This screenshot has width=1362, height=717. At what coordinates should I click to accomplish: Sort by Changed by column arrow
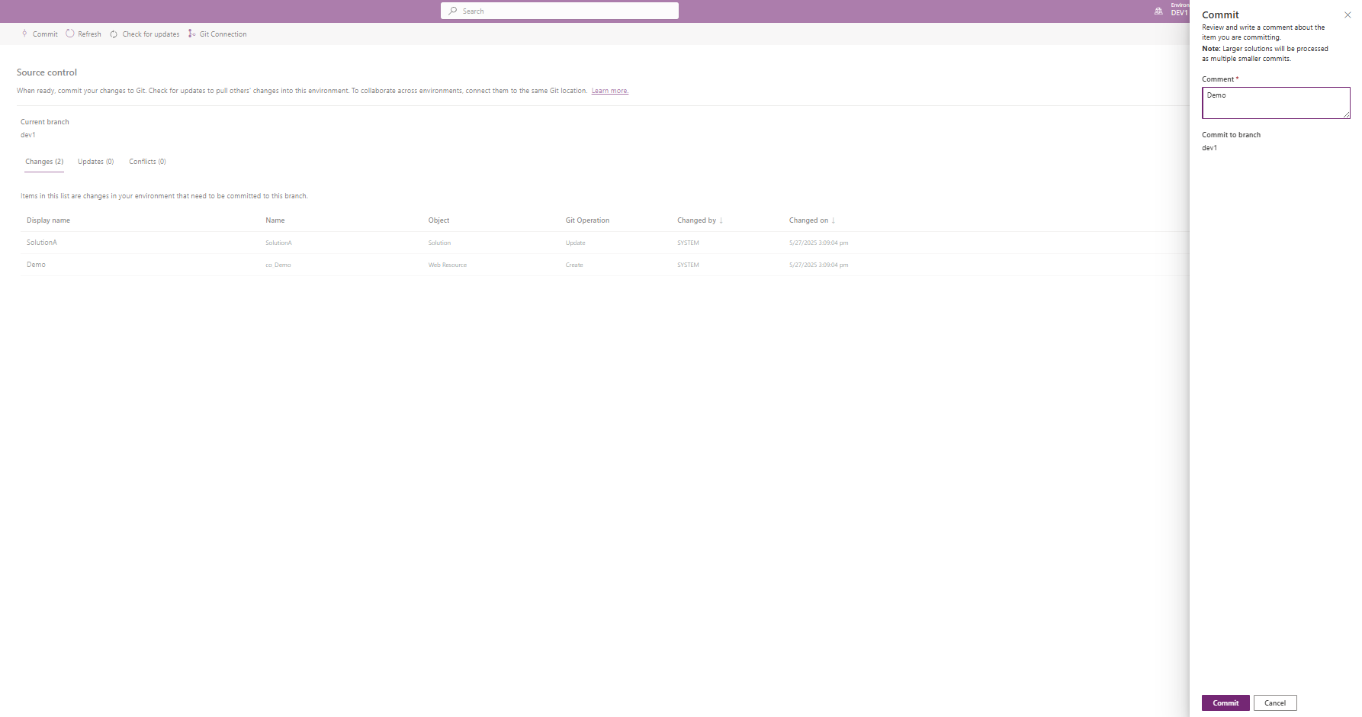coord(721,220)
